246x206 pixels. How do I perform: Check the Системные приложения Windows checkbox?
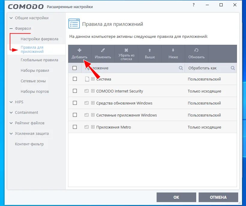tap(75, 115)
